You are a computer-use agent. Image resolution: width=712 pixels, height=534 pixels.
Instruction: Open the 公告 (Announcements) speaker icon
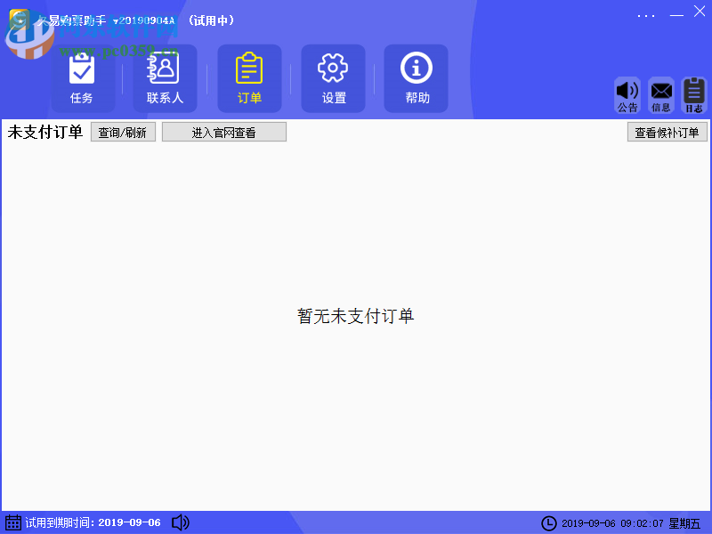627,93
